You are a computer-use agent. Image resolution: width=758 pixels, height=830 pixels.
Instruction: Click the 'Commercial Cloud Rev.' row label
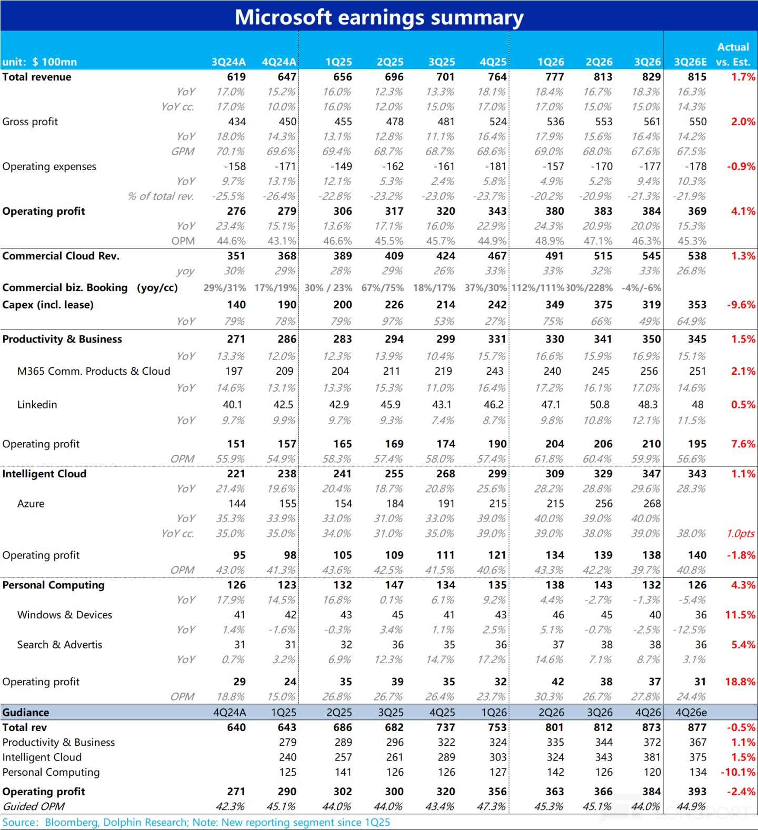click(61, 256)
